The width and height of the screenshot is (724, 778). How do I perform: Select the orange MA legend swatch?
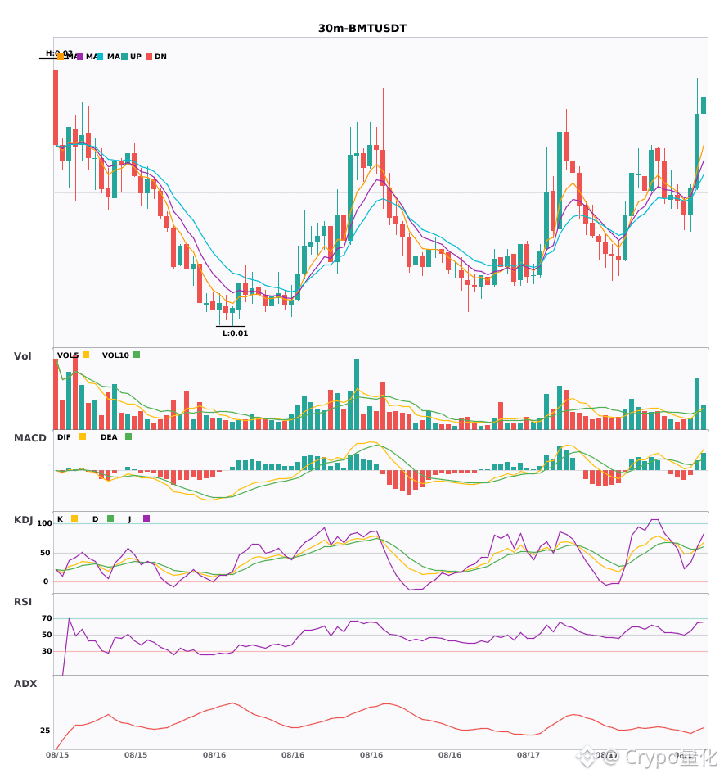(61, 57)
